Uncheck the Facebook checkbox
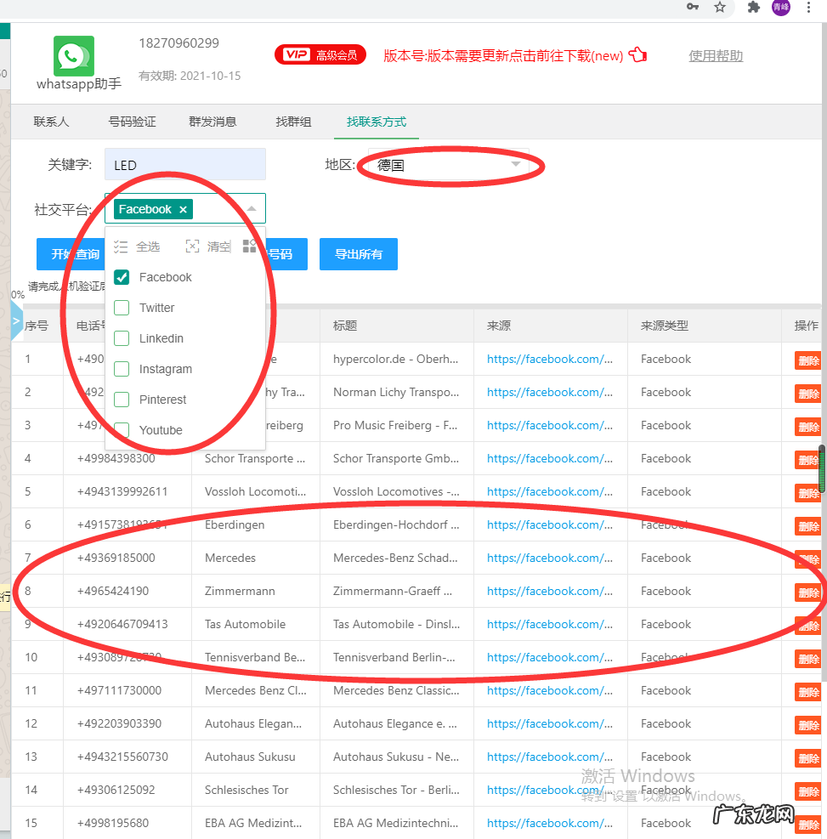 122,277
